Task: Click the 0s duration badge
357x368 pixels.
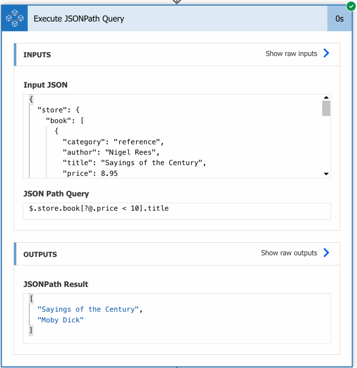Action: pyautogui.click(x=339, y=18)
